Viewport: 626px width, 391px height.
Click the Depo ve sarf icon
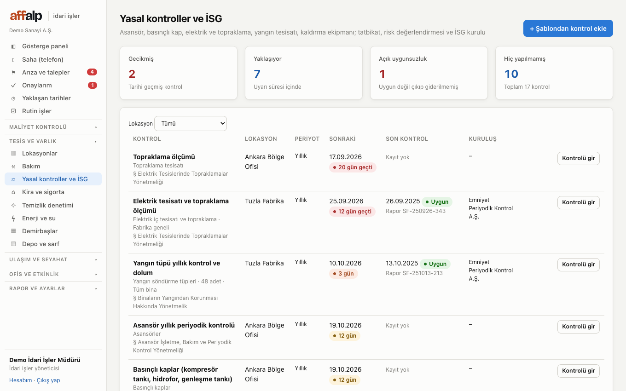tap(13, 244)
